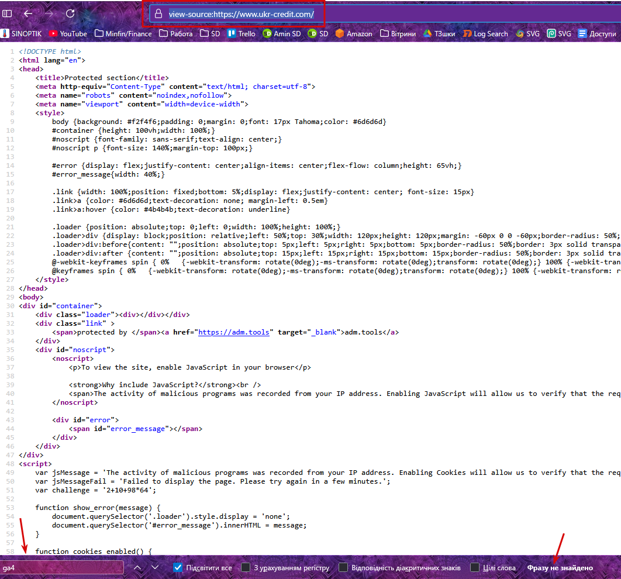Image resolution: width=621 pixels, height=579 pixels.
Task: Open the swirl-icon SVG bookmark
Action: (527, 34)
